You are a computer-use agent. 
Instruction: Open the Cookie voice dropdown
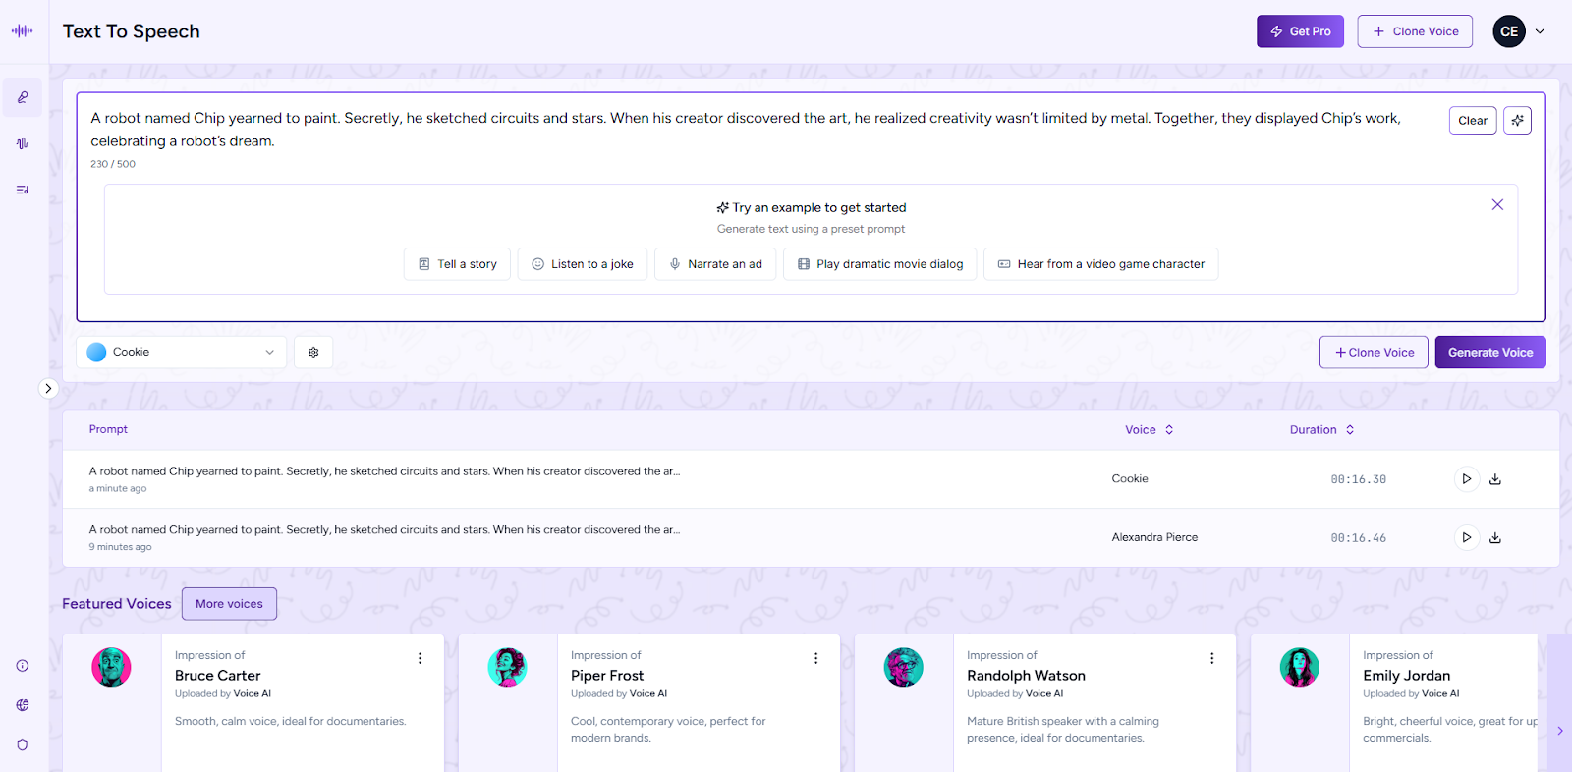tap(182, 352)
